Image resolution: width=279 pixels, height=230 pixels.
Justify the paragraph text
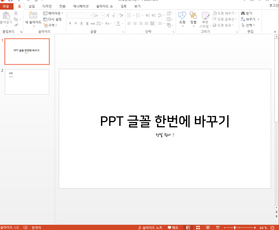[146, 23]
